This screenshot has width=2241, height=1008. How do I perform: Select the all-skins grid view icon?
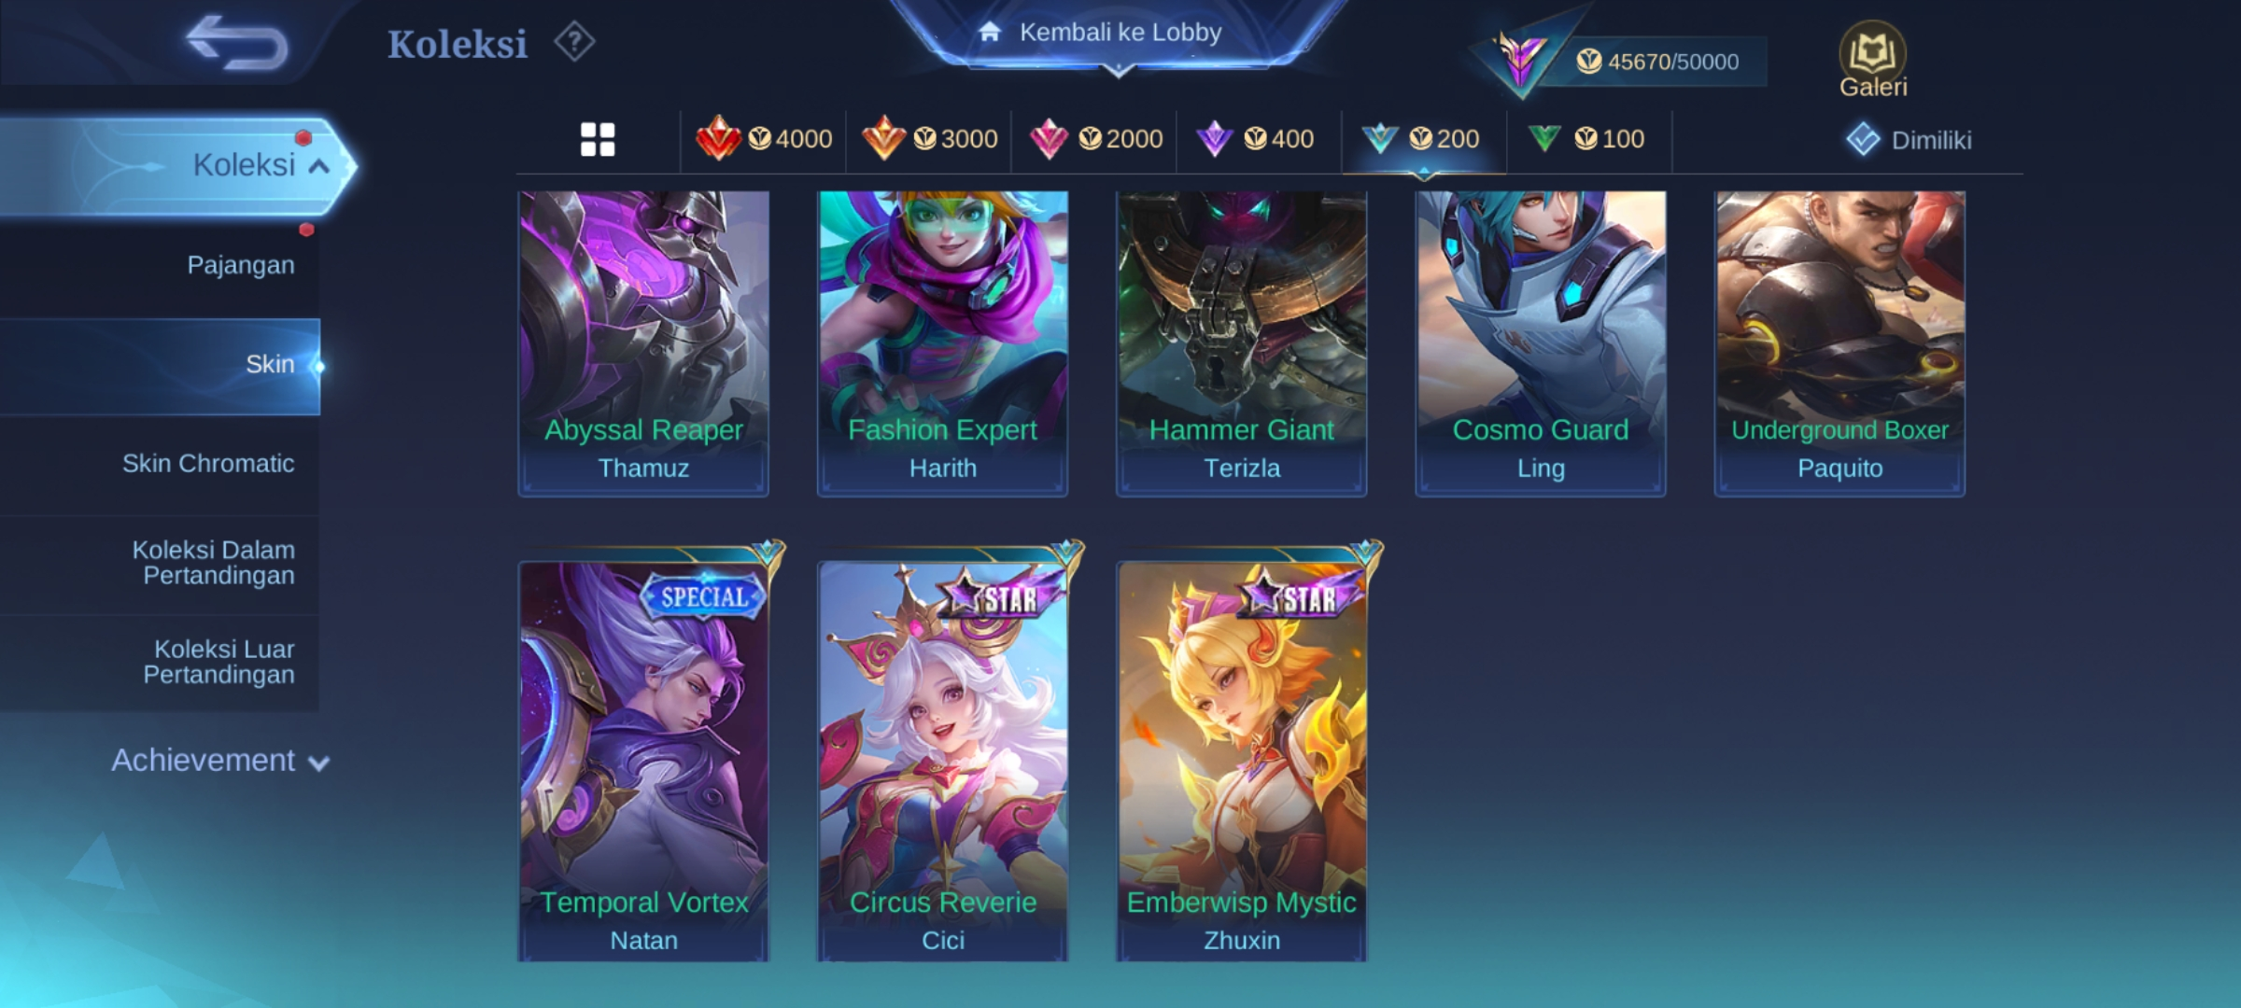pos(598,139)
